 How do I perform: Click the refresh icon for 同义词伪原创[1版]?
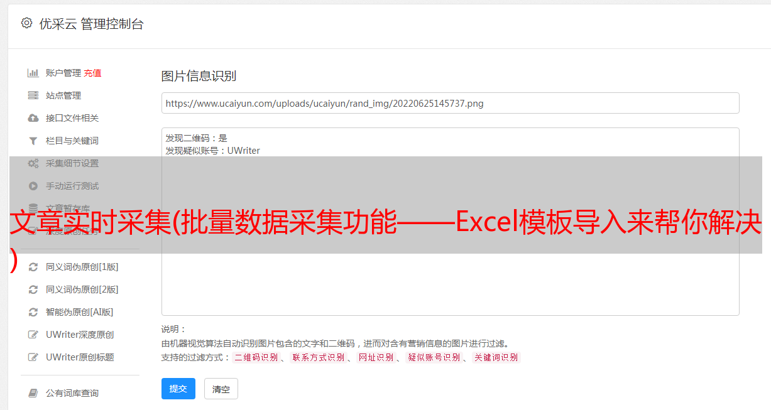(33, 267)
